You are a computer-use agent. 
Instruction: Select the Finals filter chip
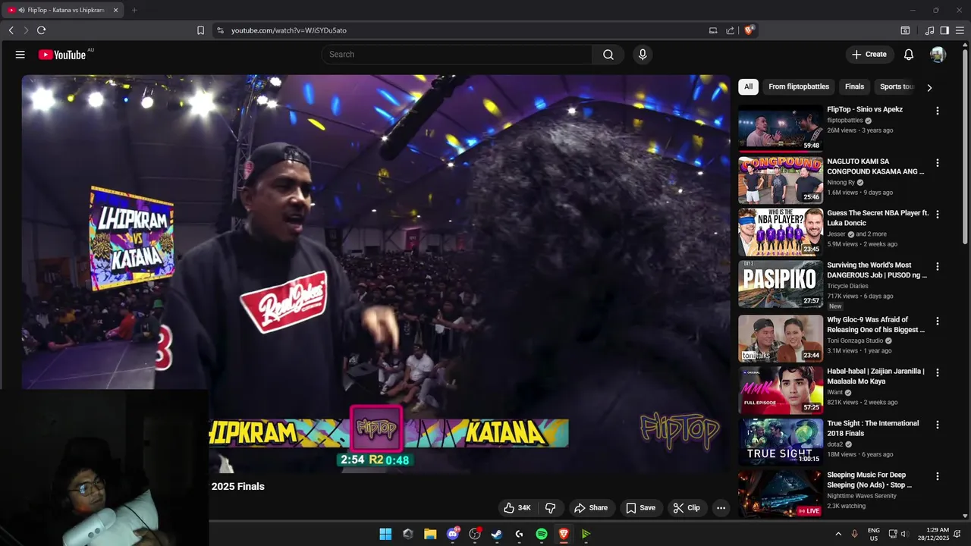854,86
